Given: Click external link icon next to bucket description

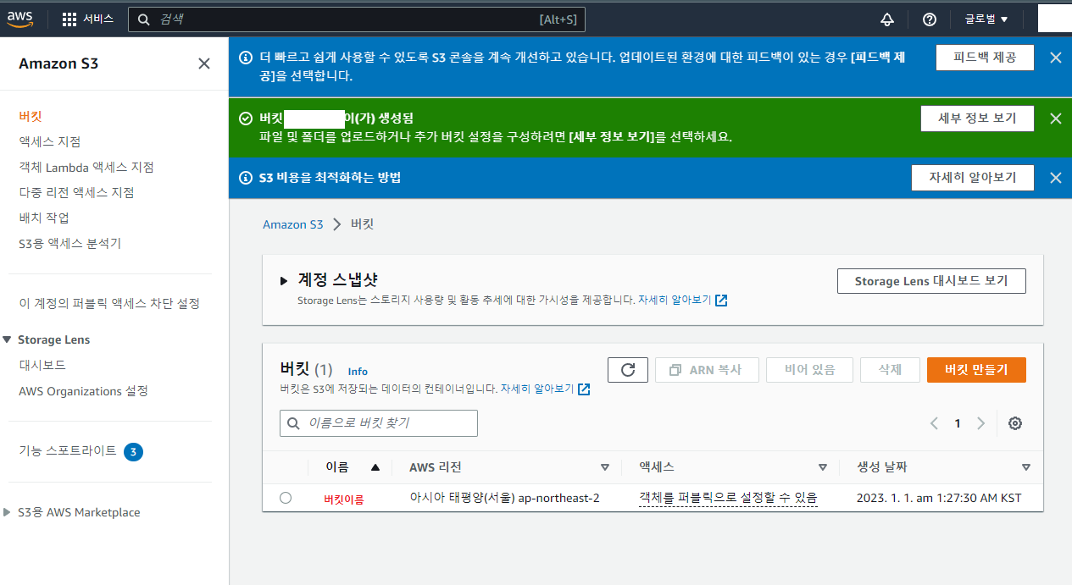Looking at the screenshot, I should coord(584,389).
